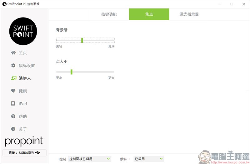The image size is (250, 164).
Task: Open the iPad sidebar entry
Action: pos(22,104)
